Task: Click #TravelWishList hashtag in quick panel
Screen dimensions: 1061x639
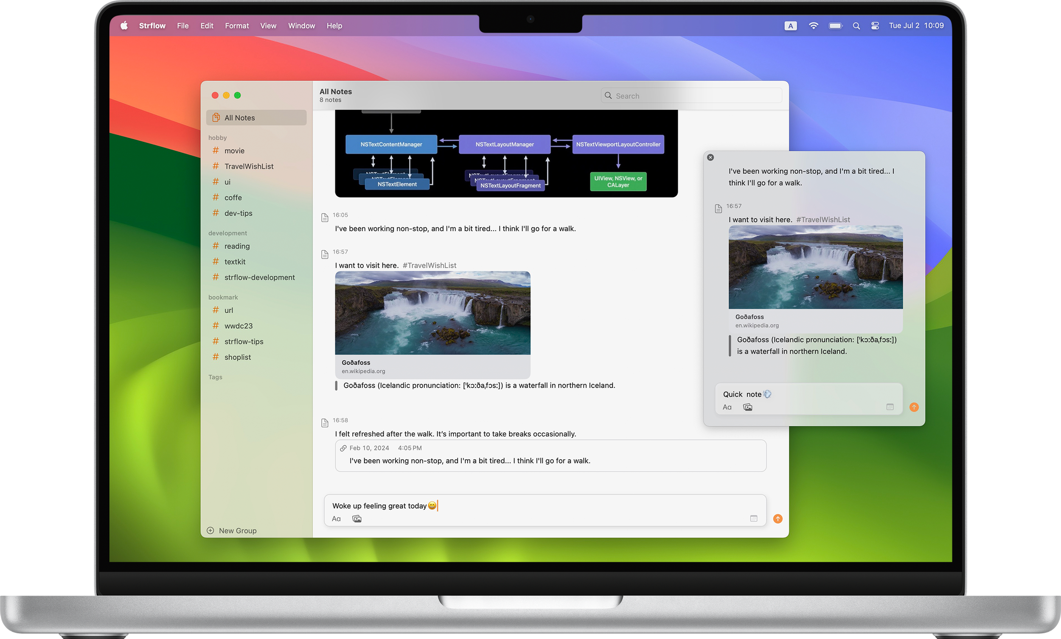Action: click(823, 220)
